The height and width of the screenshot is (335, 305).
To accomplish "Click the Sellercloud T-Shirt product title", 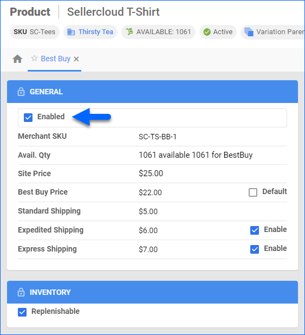I will (113, 12).
